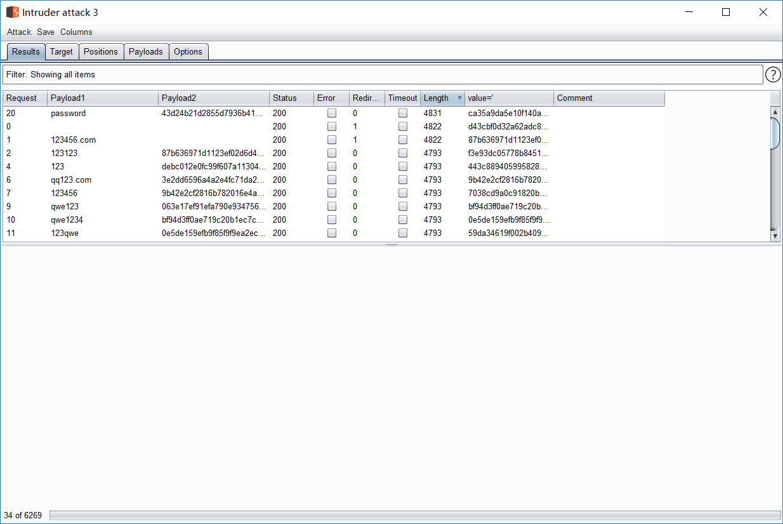Switch to the Payloads tab
The height and width of the screenshot is (524, 783).
tap(146, 52)
